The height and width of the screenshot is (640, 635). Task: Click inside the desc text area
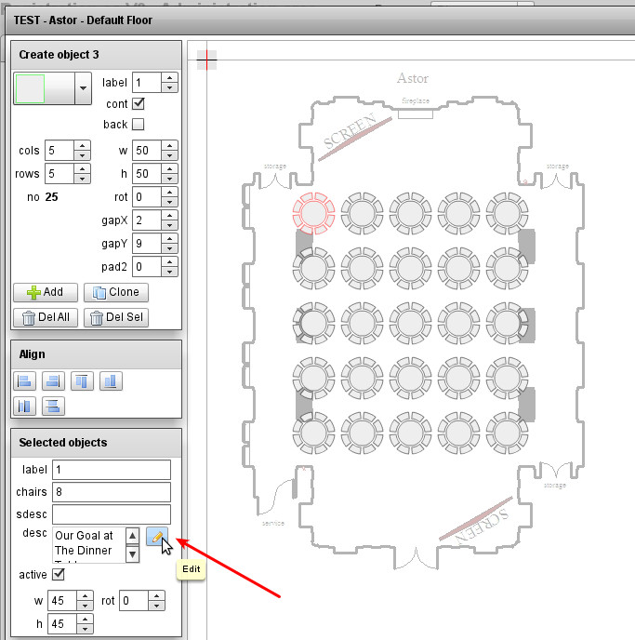coord(89,545)
